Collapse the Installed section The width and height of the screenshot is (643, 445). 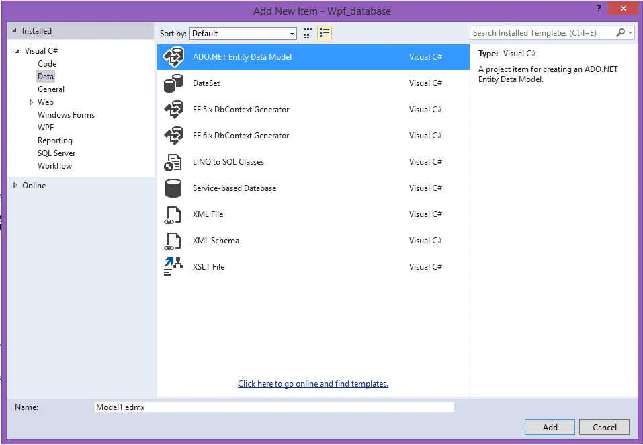(15, 31)
